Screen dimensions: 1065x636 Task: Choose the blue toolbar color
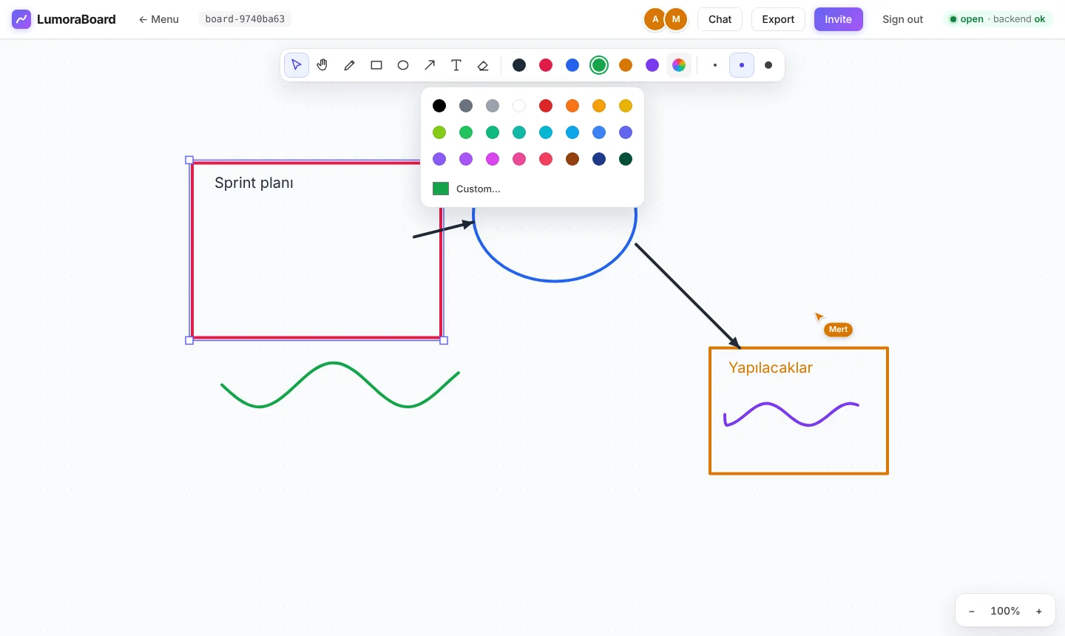pos(572,65)
